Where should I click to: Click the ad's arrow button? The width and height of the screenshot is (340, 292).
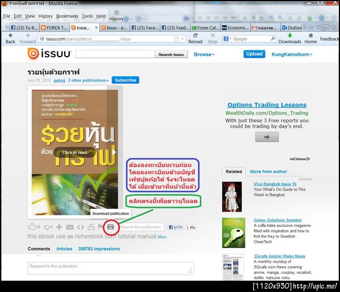pos(267,137)
